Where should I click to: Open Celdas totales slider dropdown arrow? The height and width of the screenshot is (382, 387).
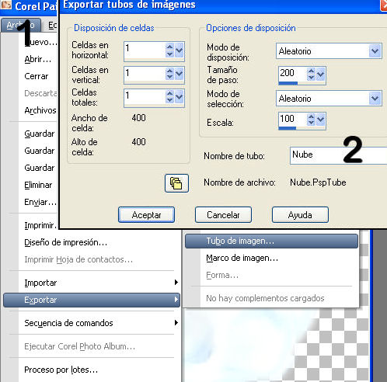click(179, 96)
